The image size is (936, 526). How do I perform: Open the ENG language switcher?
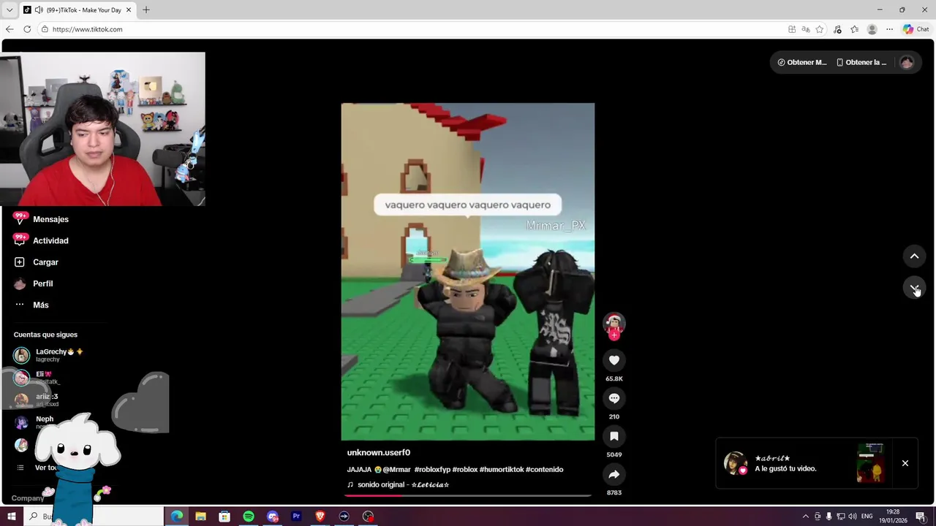click(867, 517)
